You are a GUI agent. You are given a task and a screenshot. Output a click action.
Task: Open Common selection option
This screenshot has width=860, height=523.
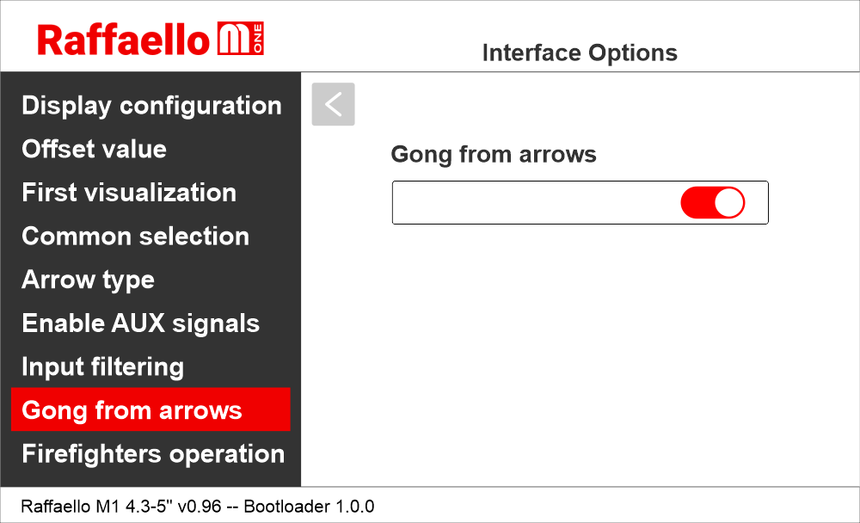coord(135,237)
